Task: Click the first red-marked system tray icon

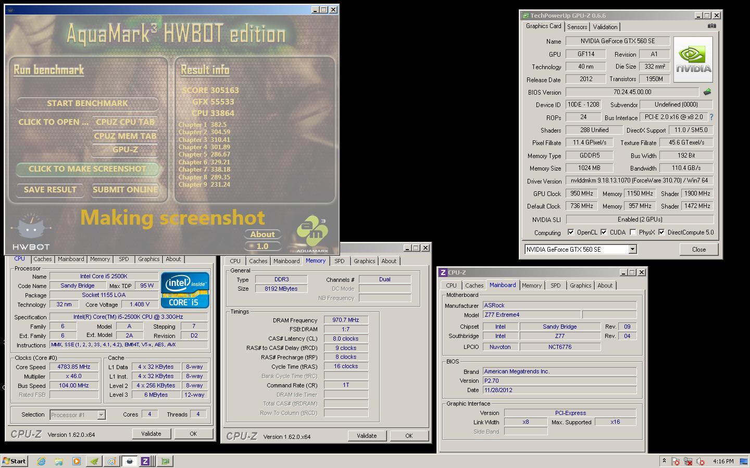Action: pyautogui.click(x=676, y=461)
